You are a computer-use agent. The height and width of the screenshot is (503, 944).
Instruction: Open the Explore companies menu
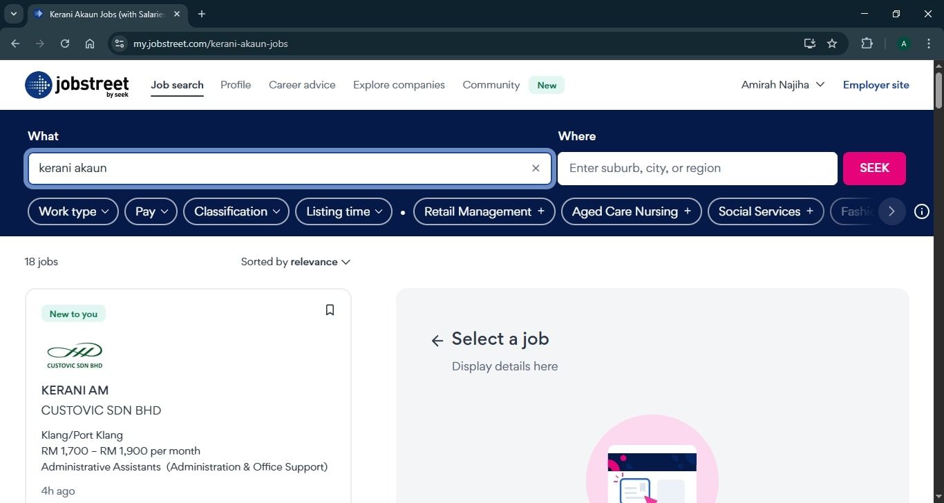pyautogui.click(x=398, y=84)
